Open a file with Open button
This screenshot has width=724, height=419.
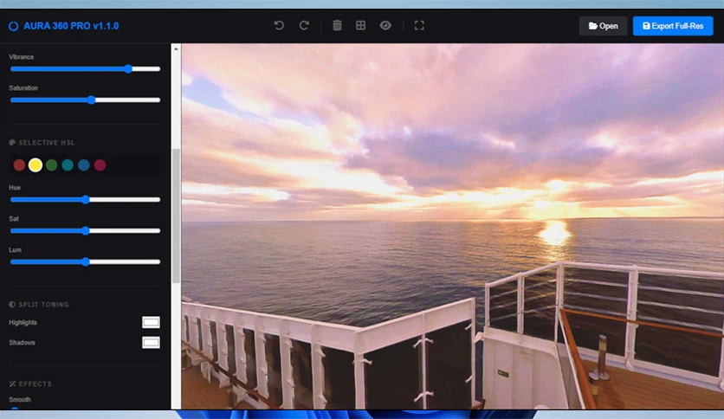pos(603,26)
